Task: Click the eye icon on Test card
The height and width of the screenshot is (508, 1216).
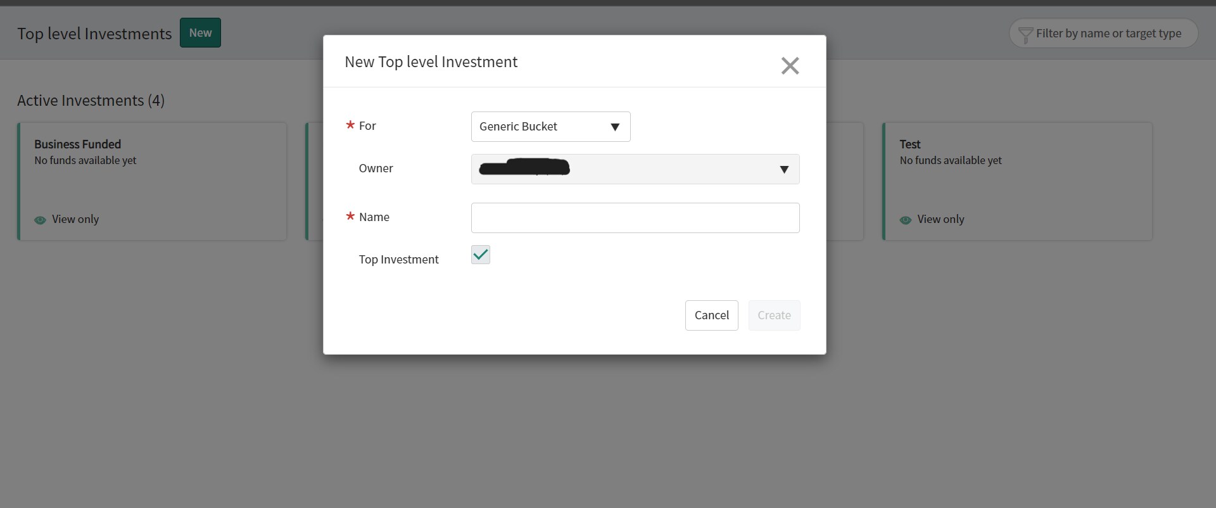Action: pyautogui.click(x=906, y=220)
